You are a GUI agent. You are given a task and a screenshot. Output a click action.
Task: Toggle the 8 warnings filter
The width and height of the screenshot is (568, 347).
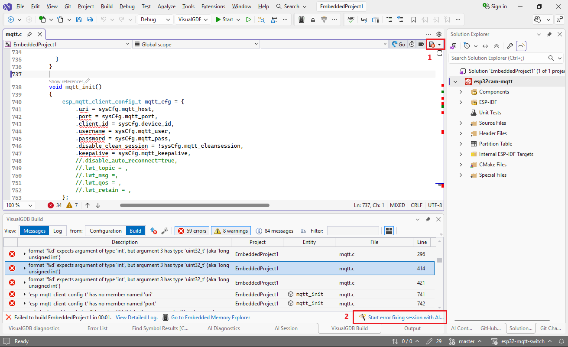coord(231,231)
